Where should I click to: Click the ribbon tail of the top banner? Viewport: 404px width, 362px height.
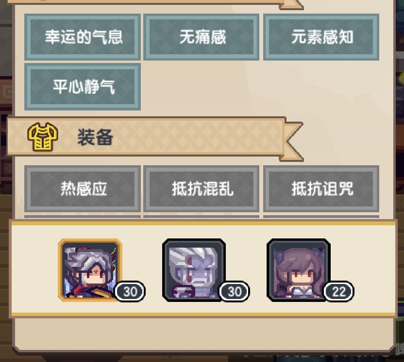(x=291, y=5)
